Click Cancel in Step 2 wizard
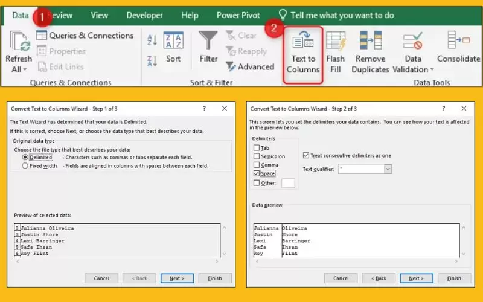 point(341,278)
